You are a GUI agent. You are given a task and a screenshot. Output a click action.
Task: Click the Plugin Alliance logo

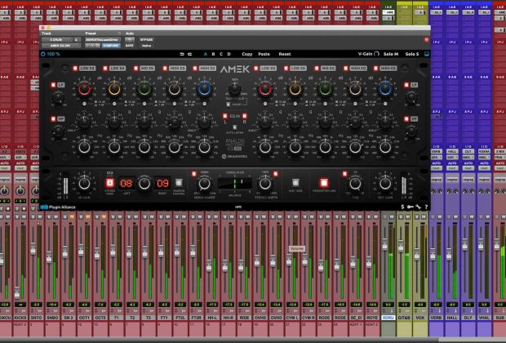57,207
